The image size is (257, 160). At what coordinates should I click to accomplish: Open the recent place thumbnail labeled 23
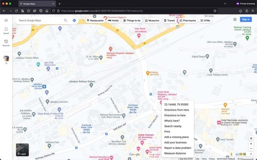(x=6, y=59)
